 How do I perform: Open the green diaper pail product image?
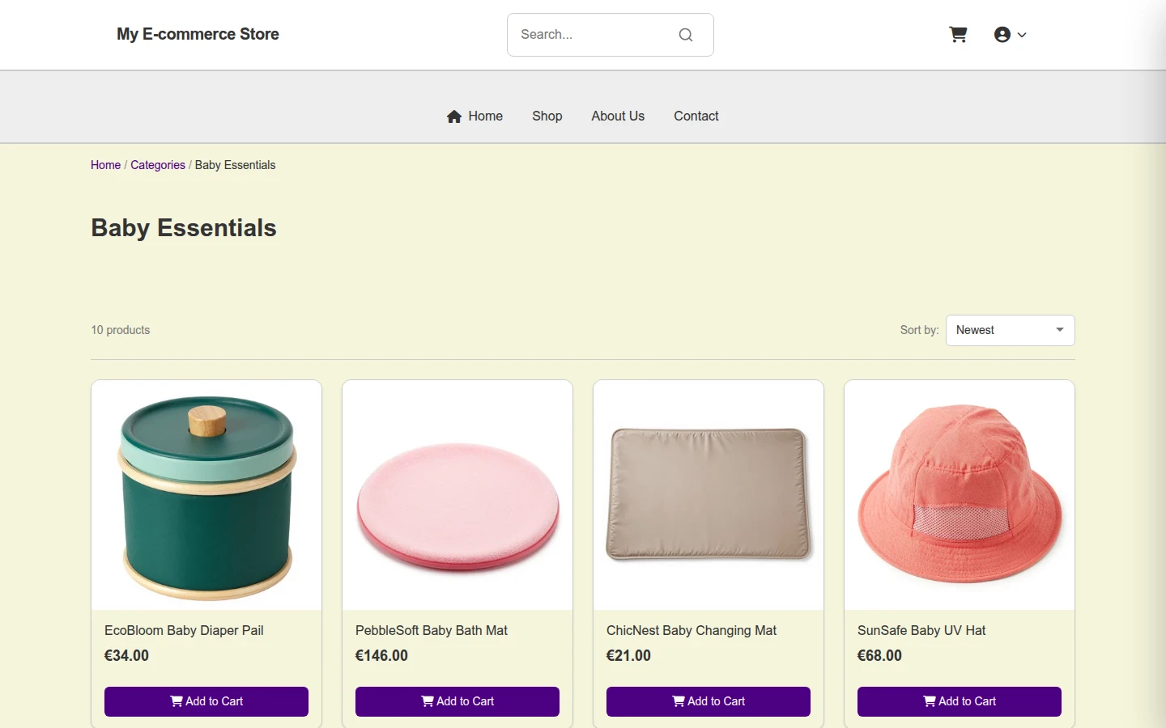(206, 495)
